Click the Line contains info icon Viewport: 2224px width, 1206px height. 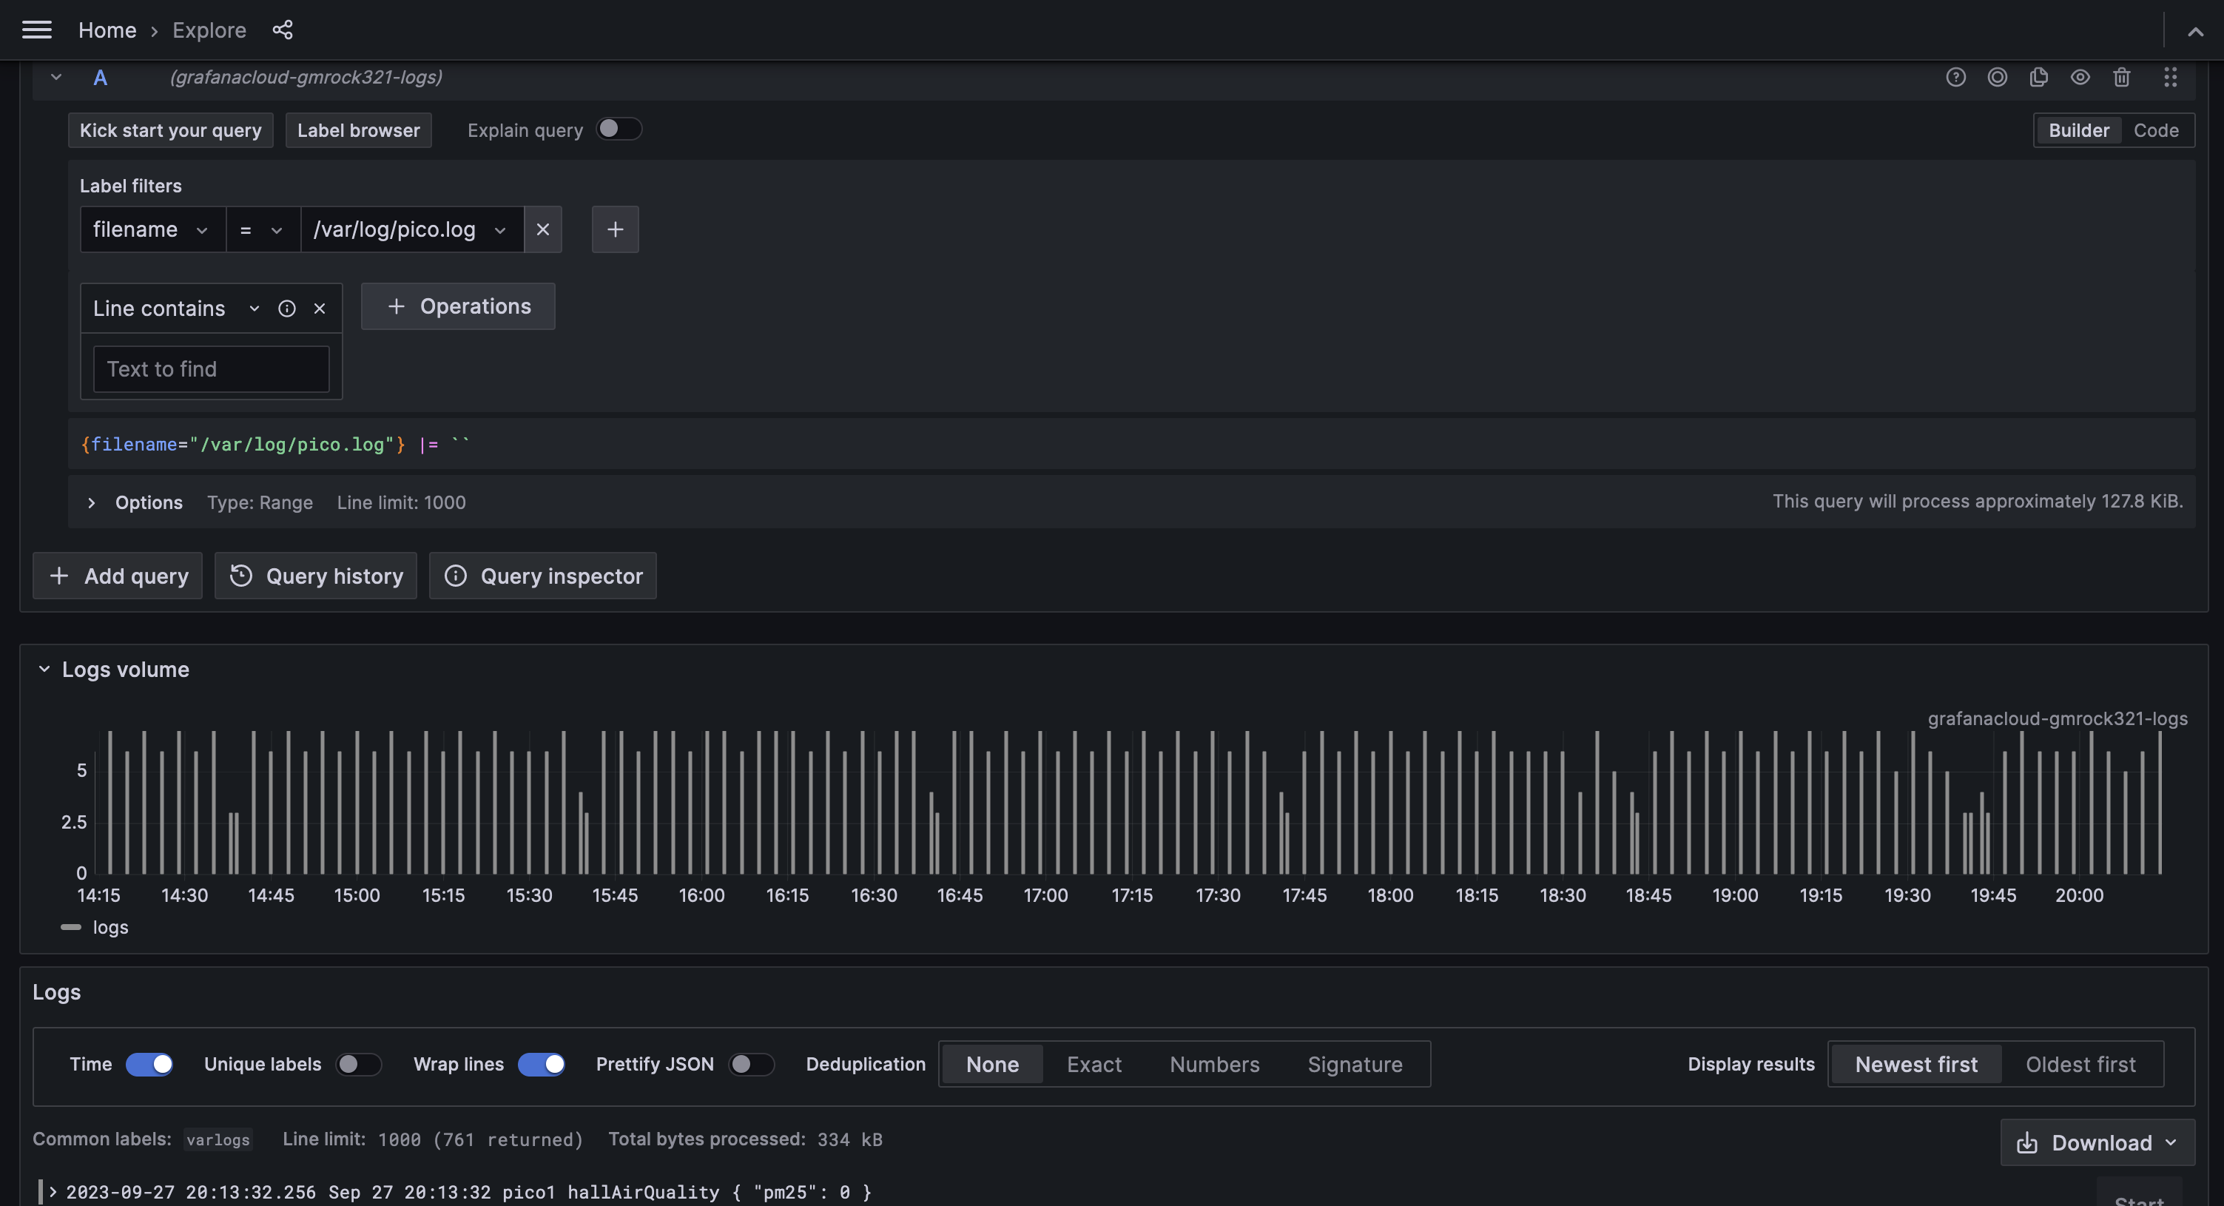(286, 309)
